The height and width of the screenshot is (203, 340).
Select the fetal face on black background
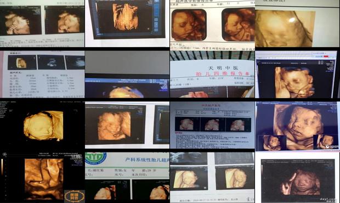42,125
